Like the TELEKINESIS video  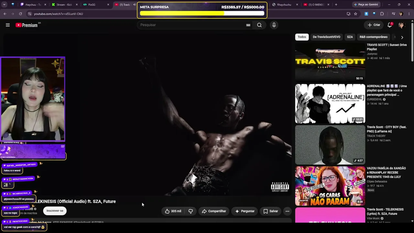(173, 211)
